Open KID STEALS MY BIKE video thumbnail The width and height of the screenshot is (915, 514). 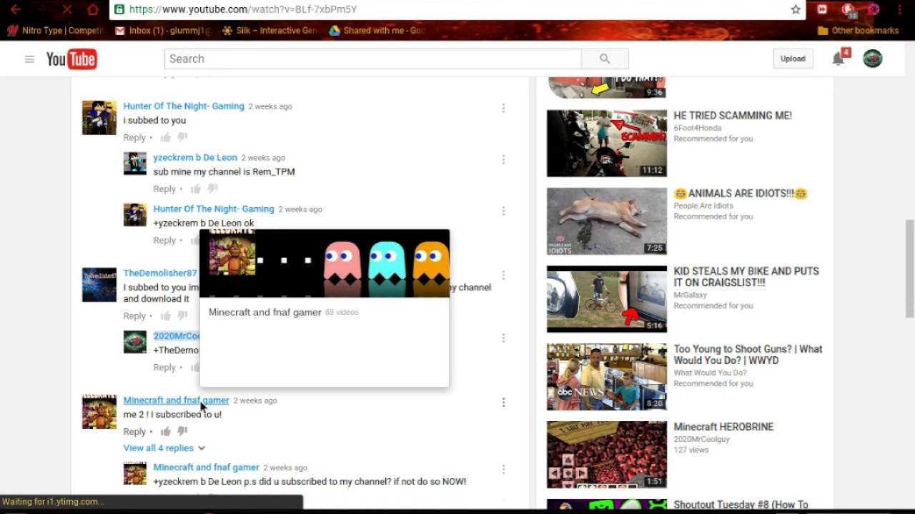click(607, 298)
